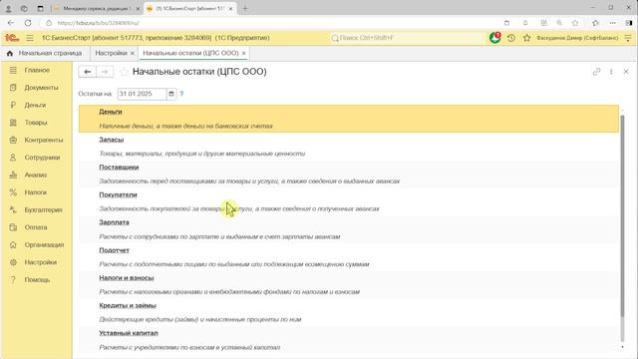Open the Деньги balances link
This screenshot has width=638, height=359.
[x=111, y=112]
